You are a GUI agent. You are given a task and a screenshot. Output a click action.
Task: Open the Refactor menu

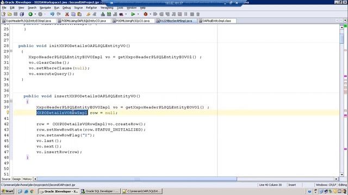[x=91, y=8]
